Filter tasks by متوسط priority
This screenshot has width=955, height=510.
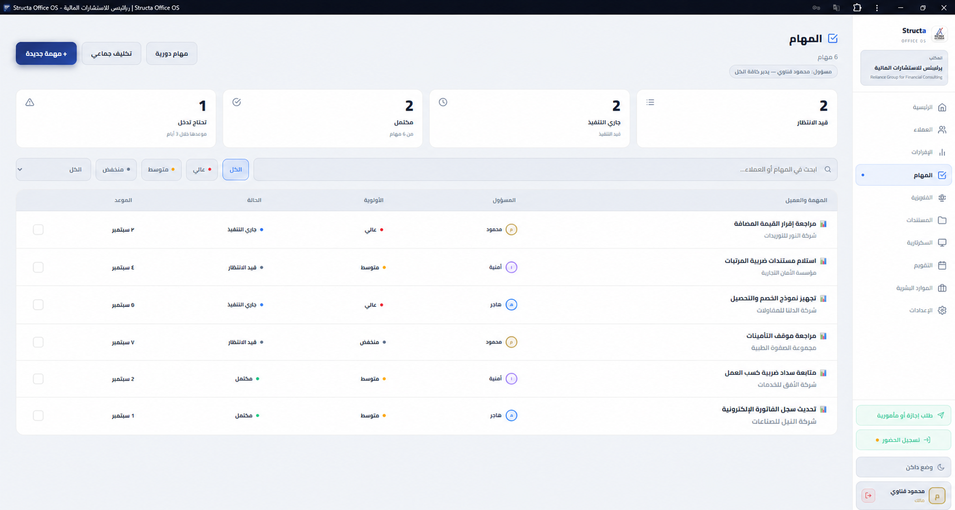coord(161,170)
